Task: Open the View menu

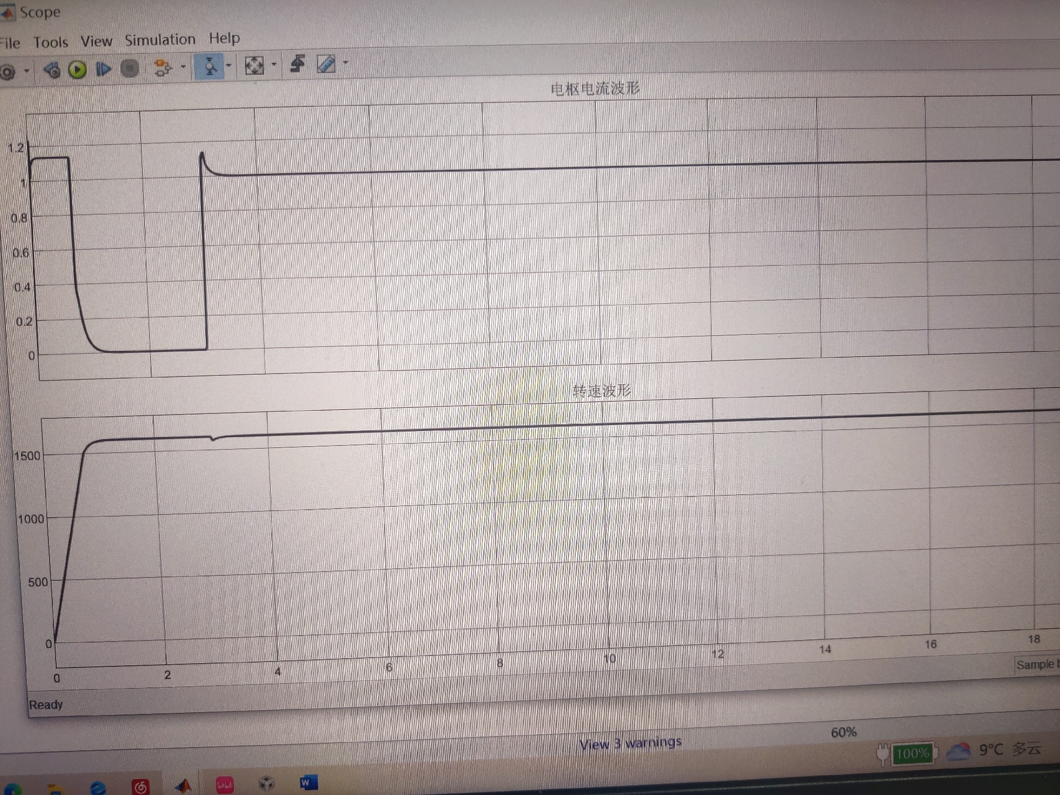Action: (96, 41)
